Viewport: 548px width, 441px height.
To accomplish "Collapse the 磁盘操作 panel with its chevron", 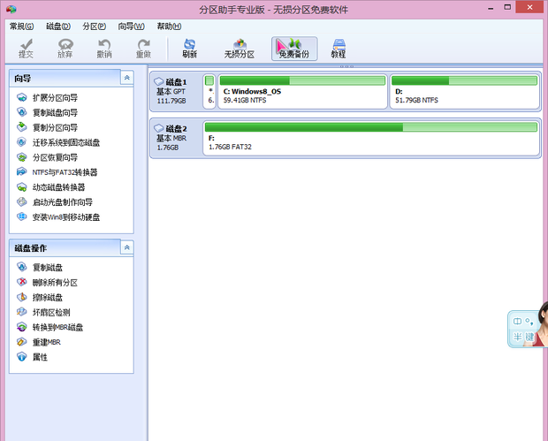I will pyautogui.click(x=126, y=247).
